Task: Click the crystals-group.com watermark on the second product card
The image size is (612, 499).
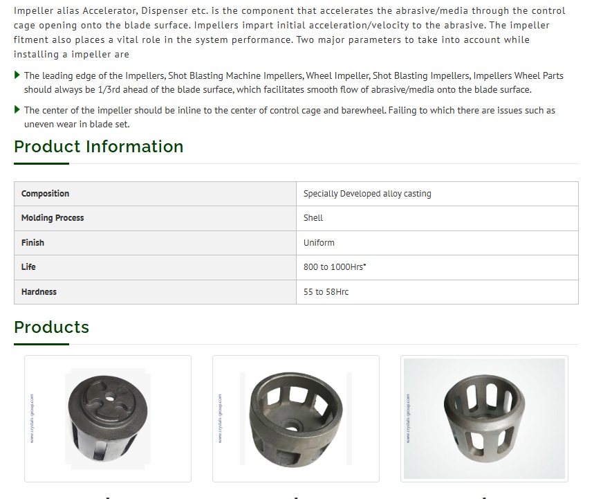Action: 220,419
